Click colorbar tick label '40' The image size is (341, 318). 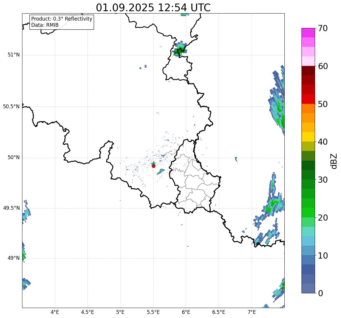[x=322, y=142]
